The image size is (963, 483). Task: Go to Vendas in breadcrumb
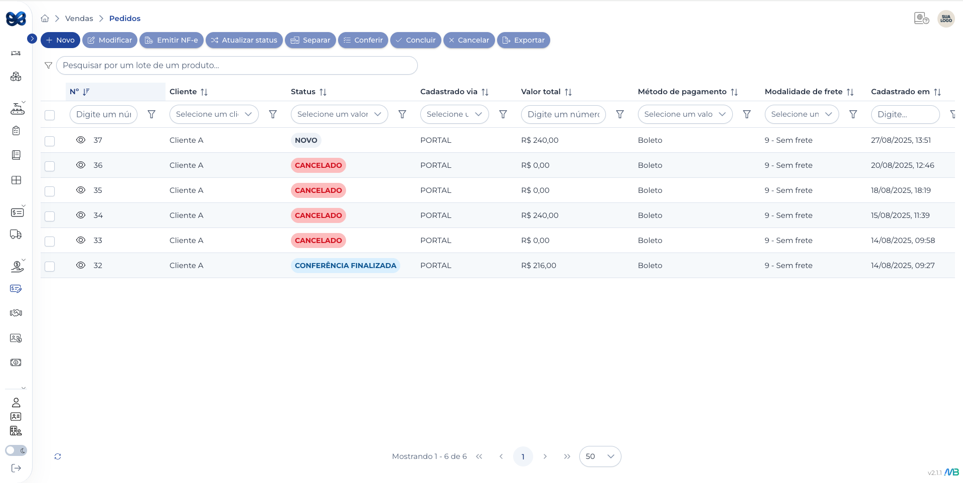pyautogui.click(x=79, y=19)
